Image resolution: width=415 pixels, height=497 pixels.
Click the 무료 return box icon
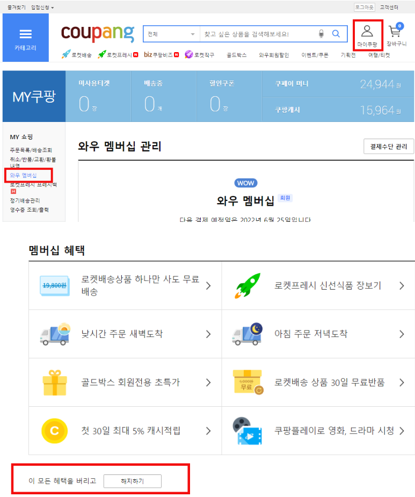pyautogui.click(x=247, y=382)
